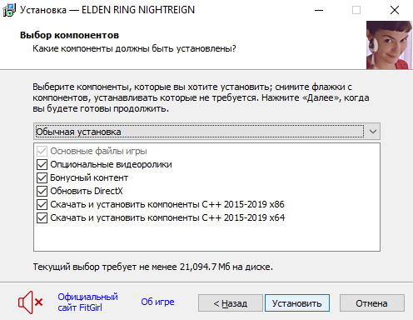The height and width of the screenshot is (320, 413).
Task: Cancel setup with the Отмена button
Action: (372, 303)
